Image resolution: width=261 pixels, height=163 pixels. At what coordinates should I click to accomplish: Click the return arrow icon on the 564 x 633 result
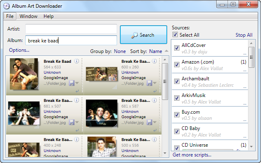click(x=77, y=91)
